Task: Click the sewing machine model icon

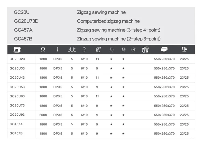Action: (x=17, y=49)
